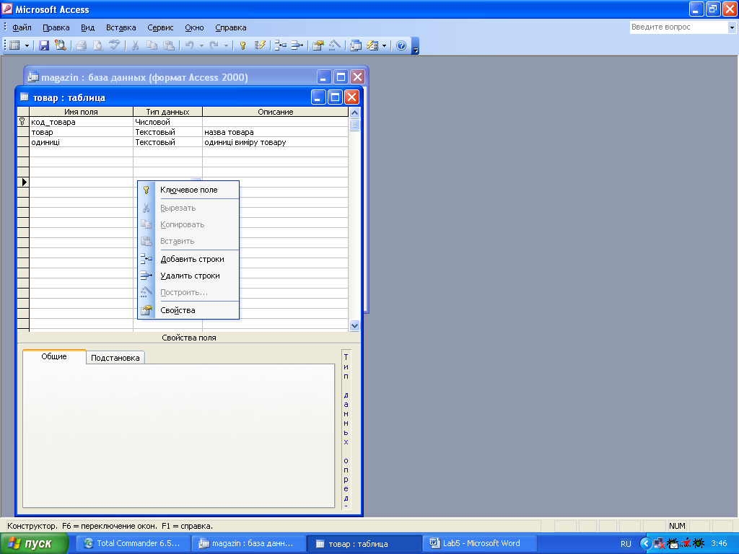Click the field name cell 'одиниці'

point(81,142)
